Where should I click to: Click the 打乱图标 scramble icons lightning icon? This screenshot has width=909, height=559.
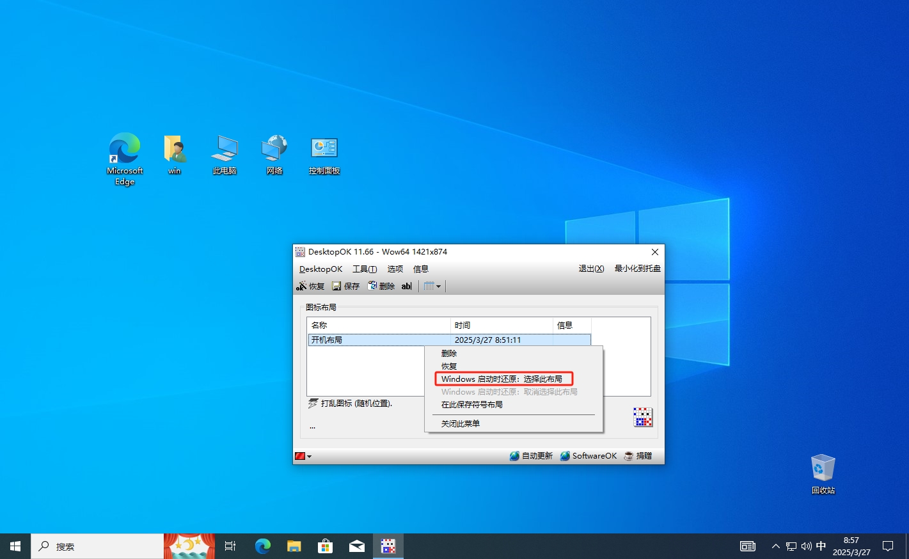coord(313,404)
